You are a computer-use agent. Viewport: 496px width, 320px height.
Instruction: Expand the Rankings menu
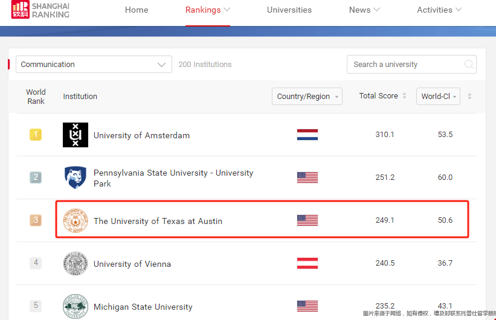click(x=207, y=10)
